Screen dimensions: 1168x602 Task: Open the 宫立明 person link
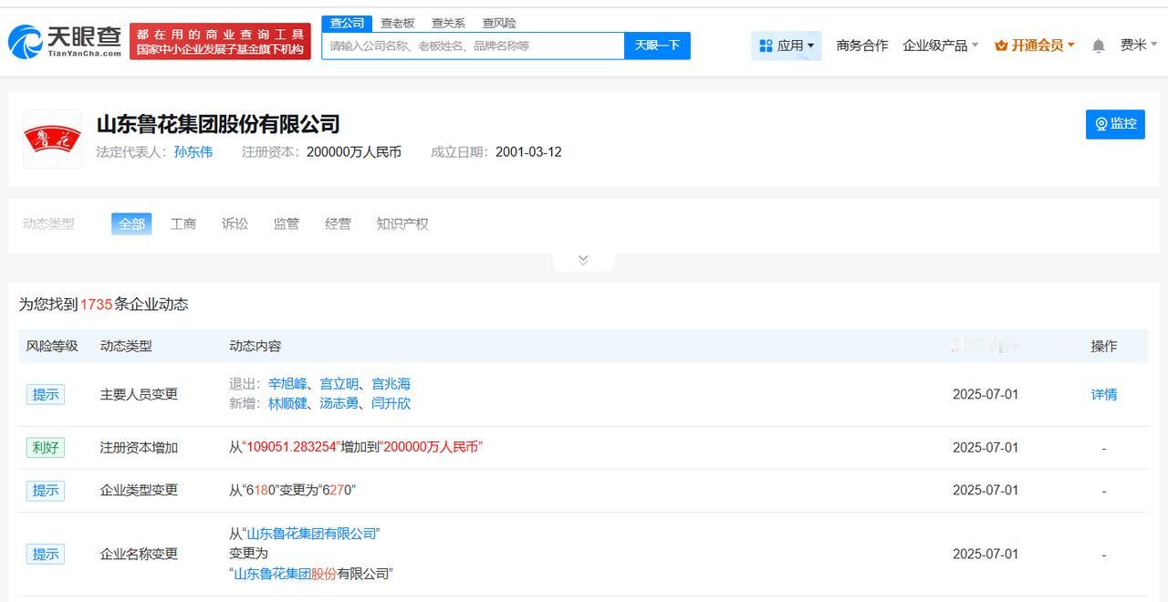pyautogui.click(x=339, y=384)
